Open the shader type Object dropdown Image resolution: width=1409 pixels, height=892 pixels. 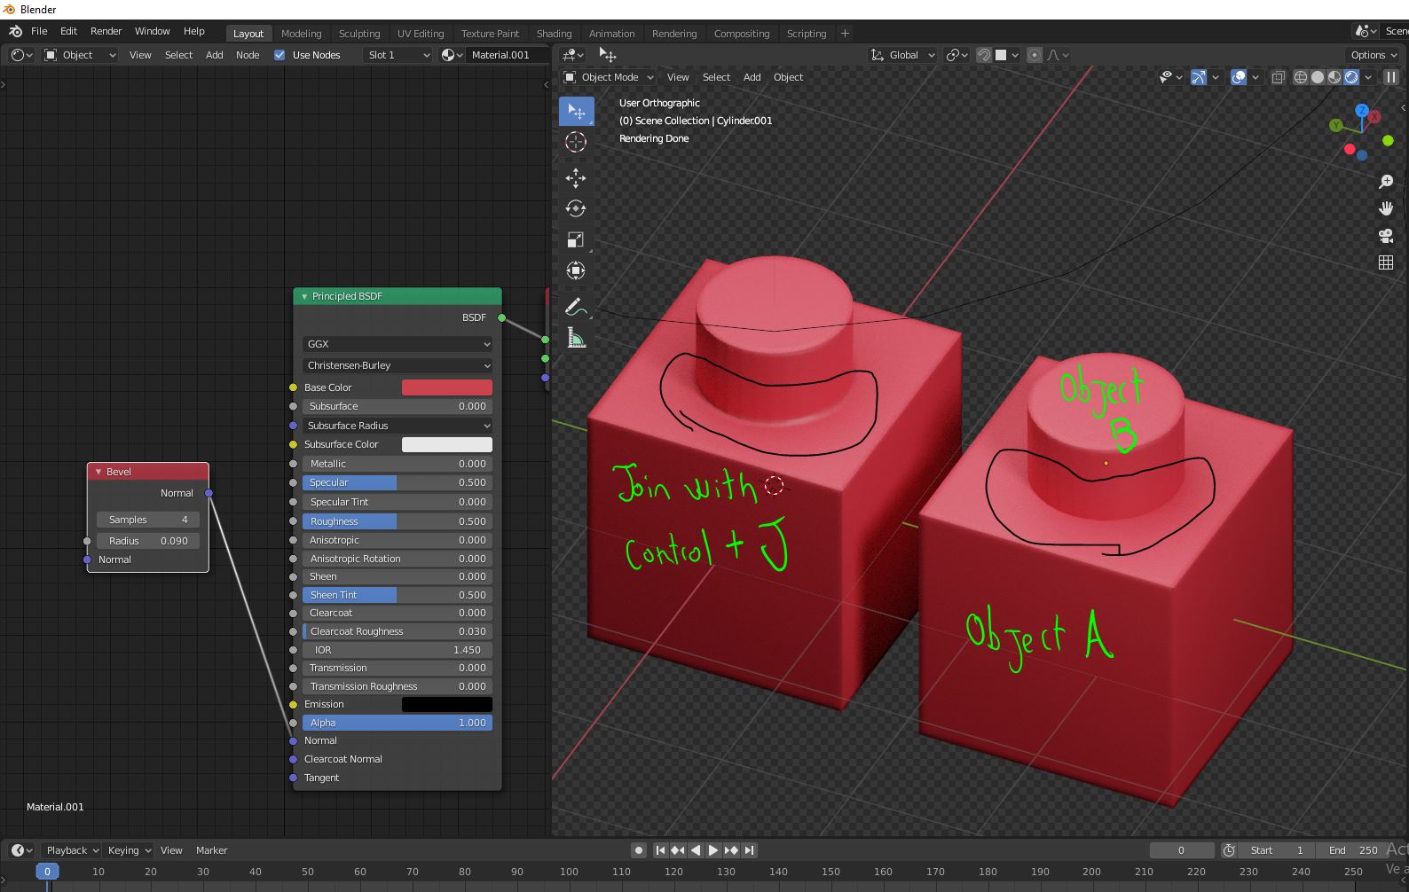(80, 55)
